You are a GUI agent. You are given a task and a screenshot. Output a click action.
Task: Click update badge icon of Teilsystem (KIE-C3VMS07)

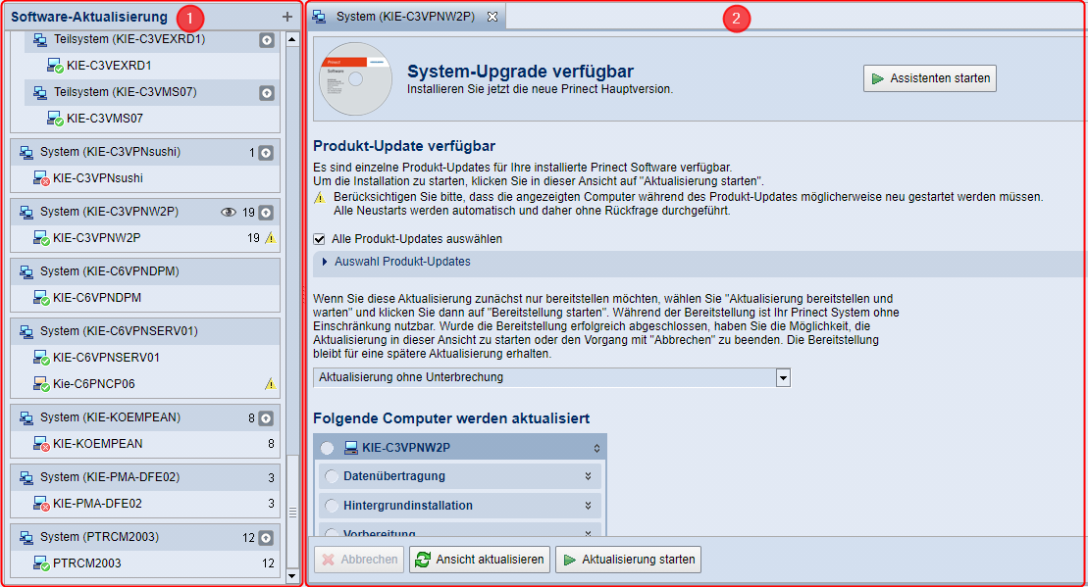click(267, 93)
